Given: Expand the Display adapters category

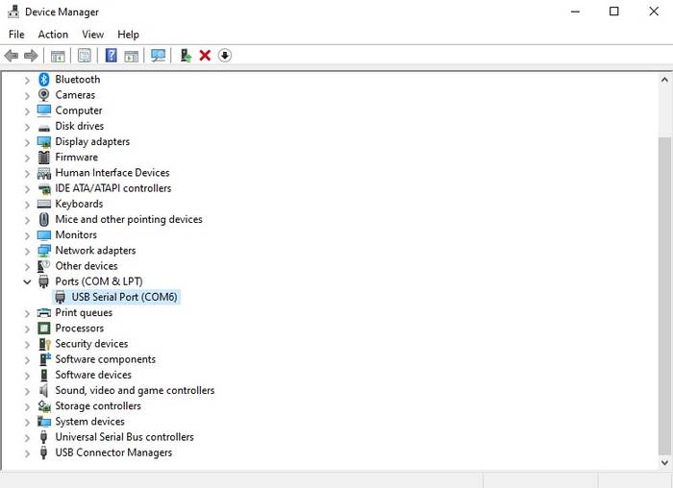Looking at the screenshot, I should [27, 142].
